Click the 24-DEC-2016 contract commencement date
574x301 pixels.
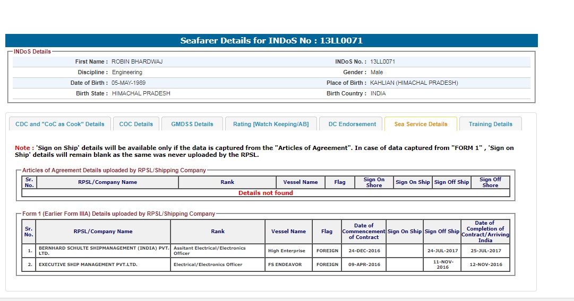[363, 251]
